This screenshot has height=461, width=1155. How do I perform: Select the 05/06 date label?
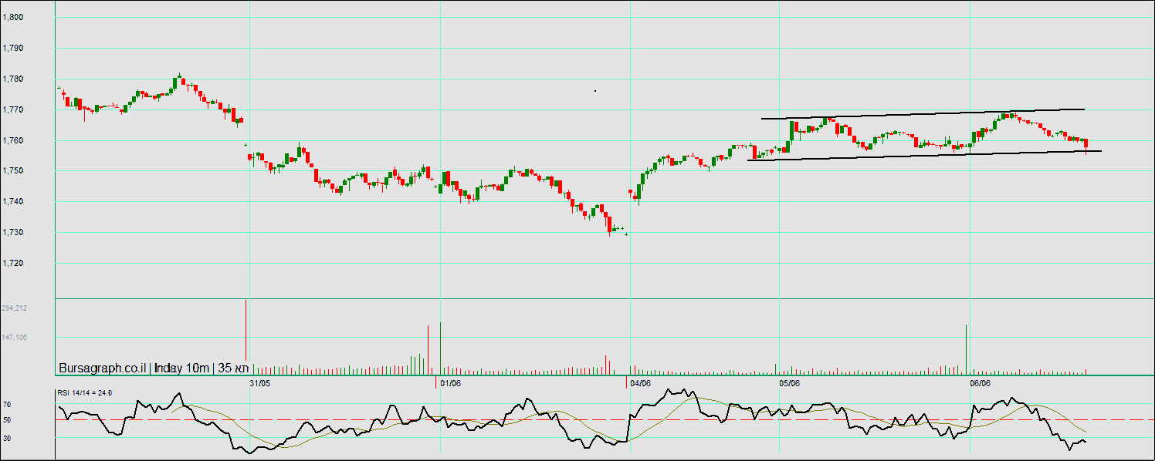pos(789,382)
